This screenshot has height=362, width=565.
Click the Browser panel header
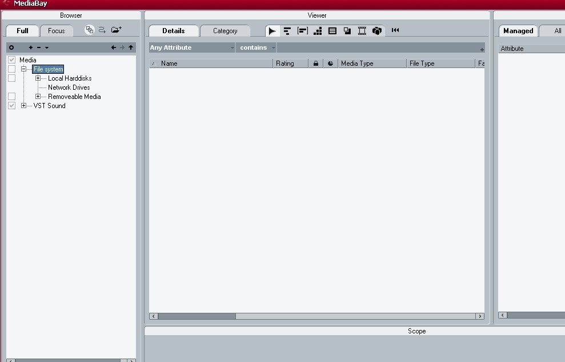tap(71, 15)
